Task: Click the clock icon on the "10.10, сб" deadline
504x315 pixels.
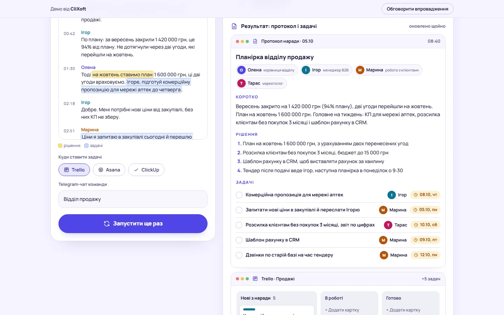Action: pos(416,225)
